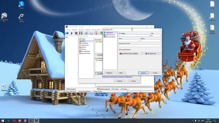This screenshot has height=123, width=219.
Task: Click the Windows Start button
Action: click(x=2, y=121)
